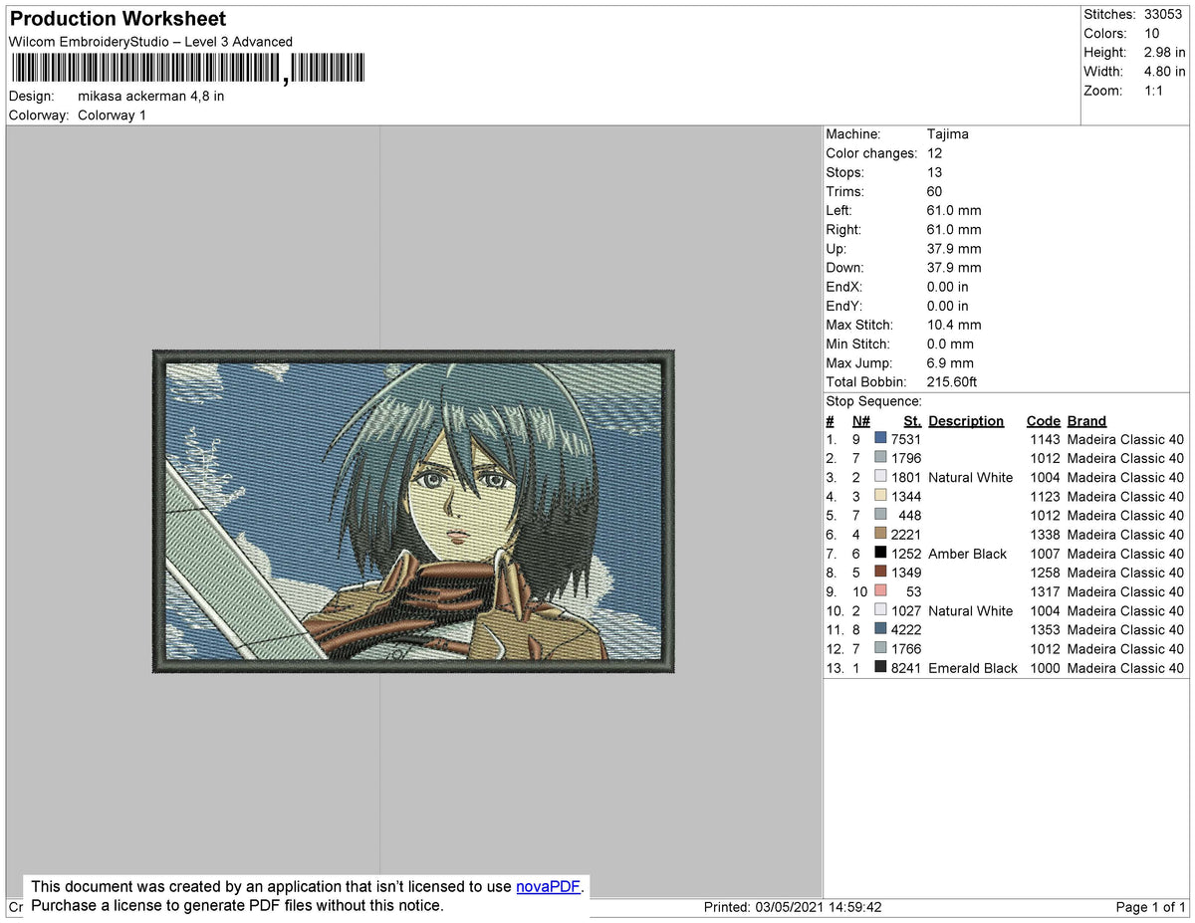Viewport: 1195px width, 923px height.
Task: Open the novaPDF license purchase link
Action: click(x=547, y=886)
